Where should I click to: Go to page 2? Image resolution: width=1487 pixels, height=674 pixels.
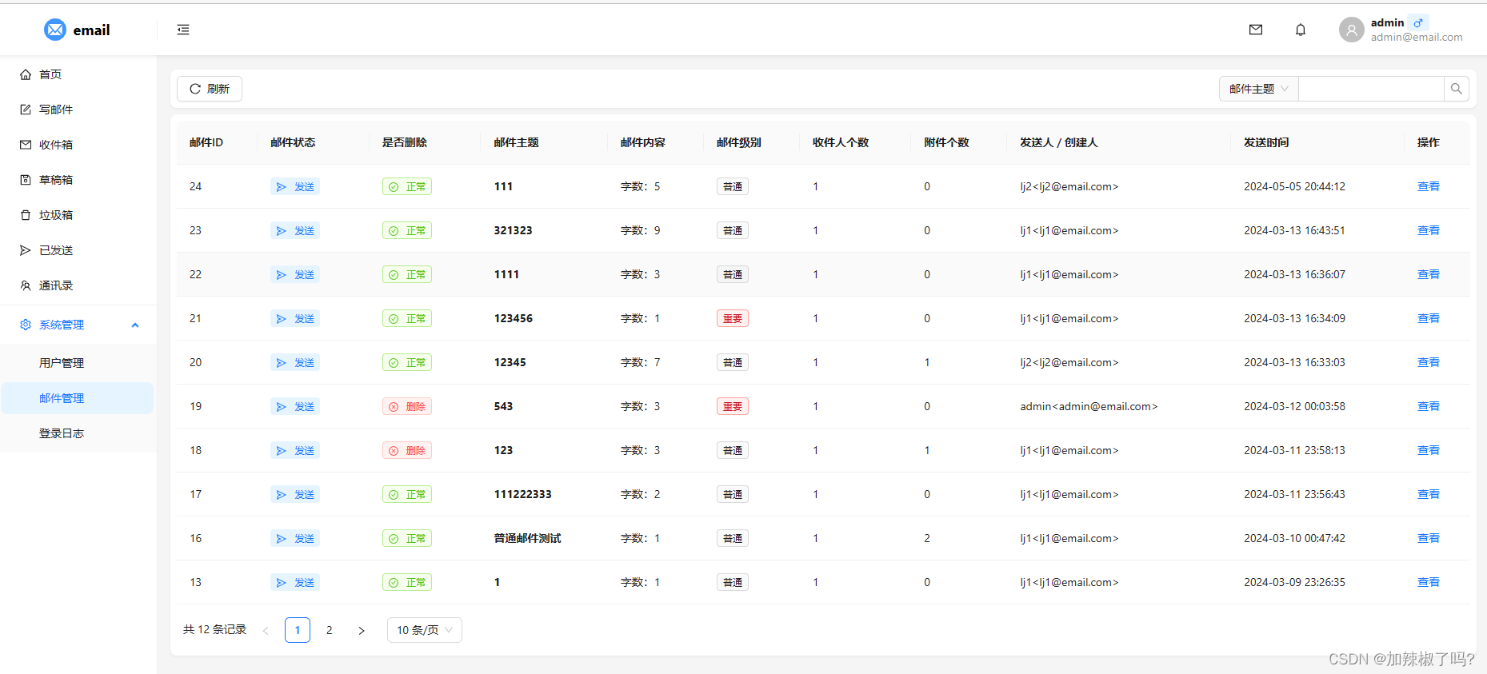pos(330,630)
